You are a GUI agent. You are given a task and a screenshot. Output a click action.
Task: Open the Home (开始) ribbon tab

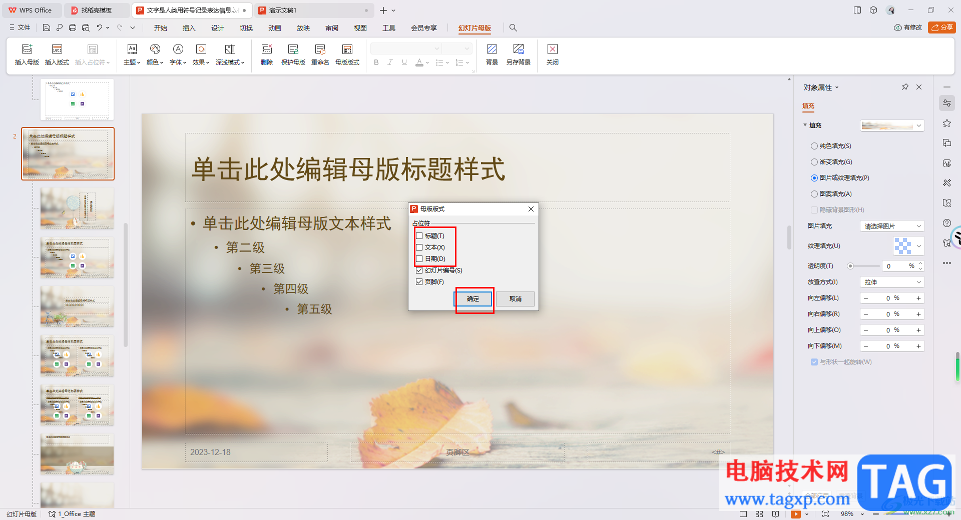coord(161,28)
